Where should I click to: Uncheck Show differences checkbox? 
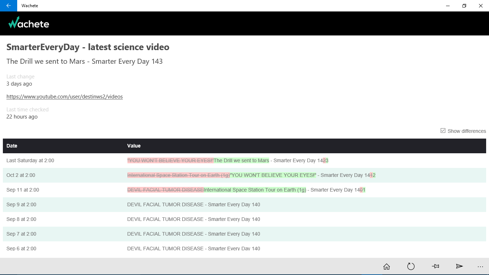443,131
